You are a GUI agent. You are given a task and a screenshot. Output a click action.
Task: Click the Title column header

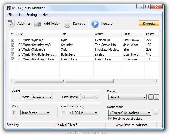click(x=76, y=34)
